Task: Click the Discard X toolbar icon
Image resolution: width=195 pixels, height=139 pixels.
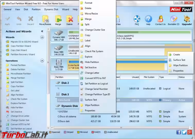Action: 30,19
